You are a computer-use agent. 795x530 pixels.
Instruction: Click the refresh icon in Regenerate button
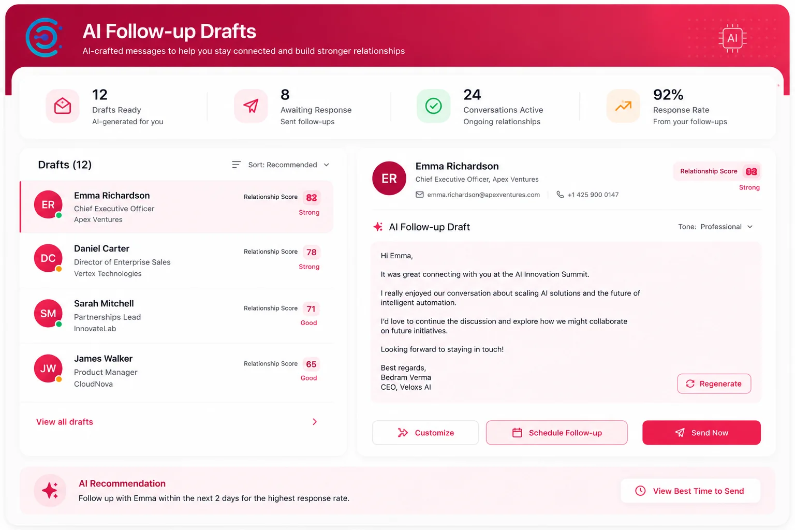[x=690, y=384]
